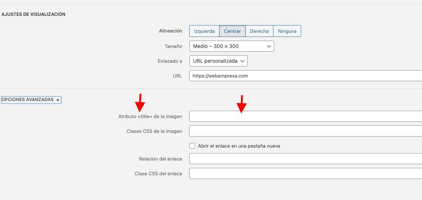This screenshot has width=422, height=200.
Task: Select the Centrar alignment option
Action: click(232, 31)
